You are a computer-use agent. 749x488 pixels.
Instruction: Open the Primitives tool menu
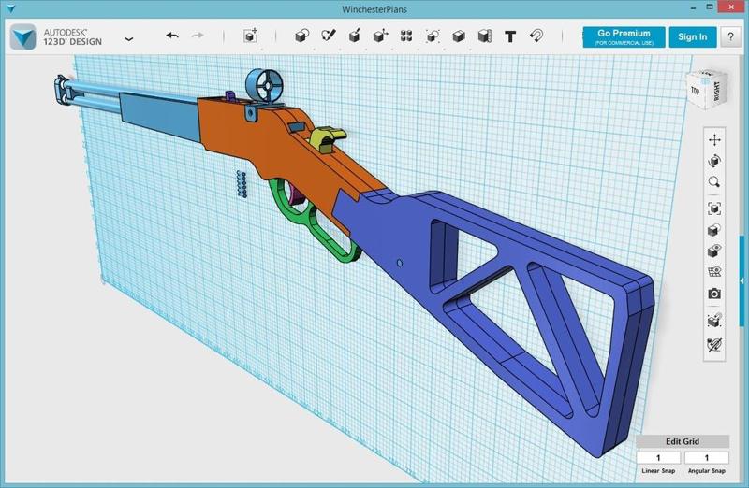301,36
